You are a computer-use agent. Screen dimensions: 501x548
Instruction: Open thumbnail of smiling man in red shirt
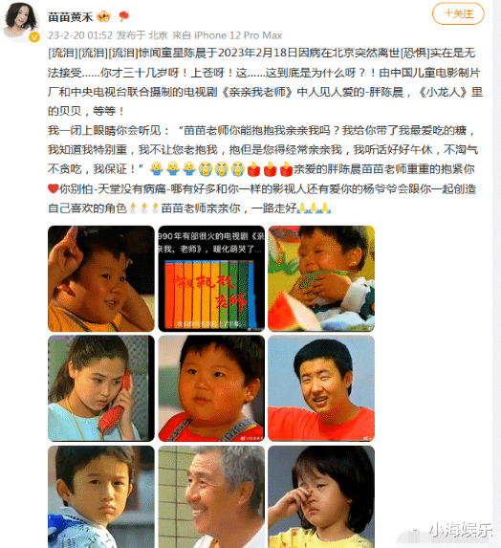tap(321, 388)
